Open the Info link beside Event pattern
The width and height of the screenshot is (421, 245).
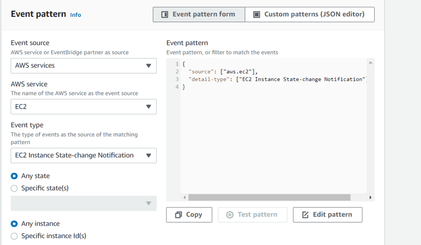(x=76, y=15)
